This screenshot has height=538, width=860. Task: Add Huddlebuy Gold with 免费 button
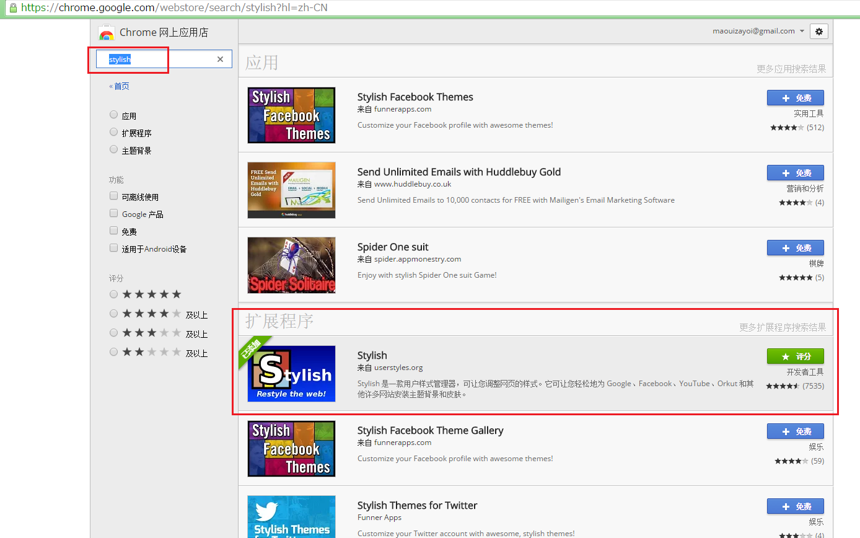pos(796,173)
